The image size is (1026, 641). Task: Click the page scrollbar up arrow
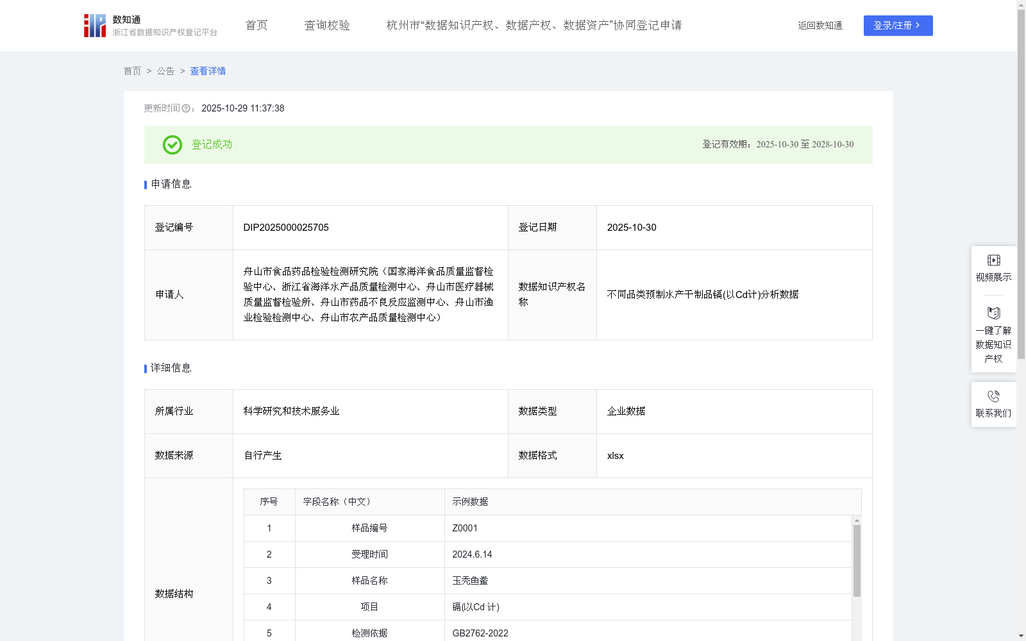[1021, 4]
